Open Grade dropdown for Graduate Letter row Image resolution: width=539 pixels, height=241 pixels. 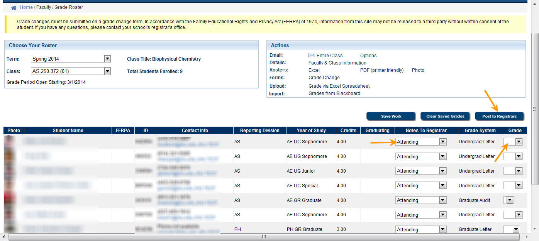point(512,229)
